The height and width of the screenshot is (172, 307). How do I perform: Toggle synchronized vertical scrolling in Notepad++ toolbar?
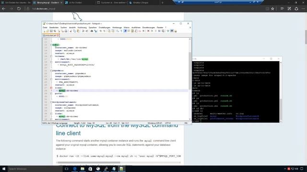(109, 31)
